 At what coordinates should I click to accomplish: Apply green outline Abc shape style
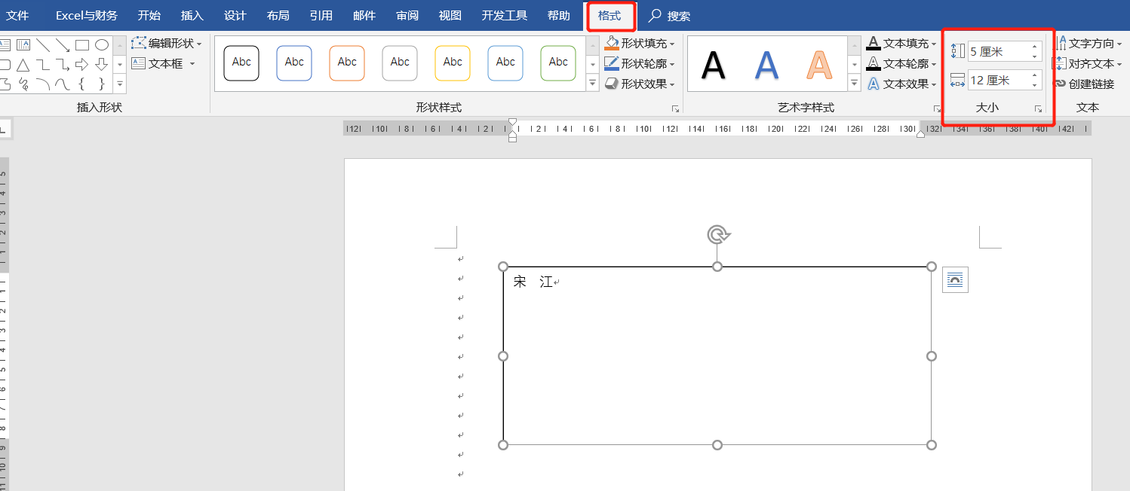[558, 63]
